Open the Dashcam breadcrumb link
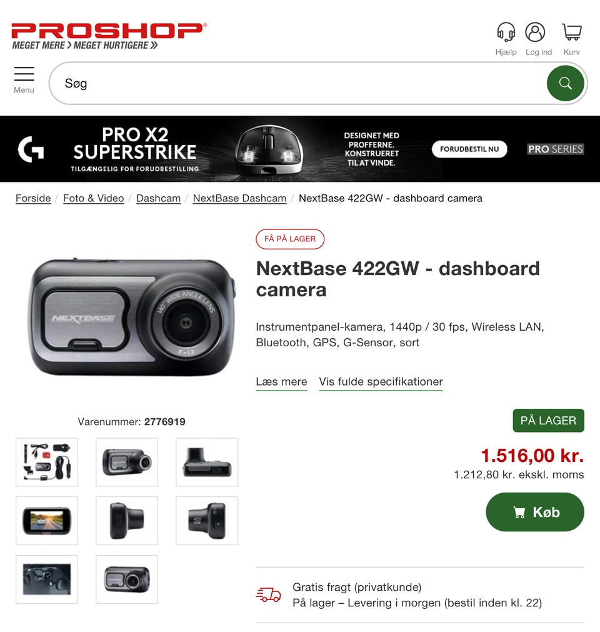This screenshot has width=600, height=632. [158, 198]
